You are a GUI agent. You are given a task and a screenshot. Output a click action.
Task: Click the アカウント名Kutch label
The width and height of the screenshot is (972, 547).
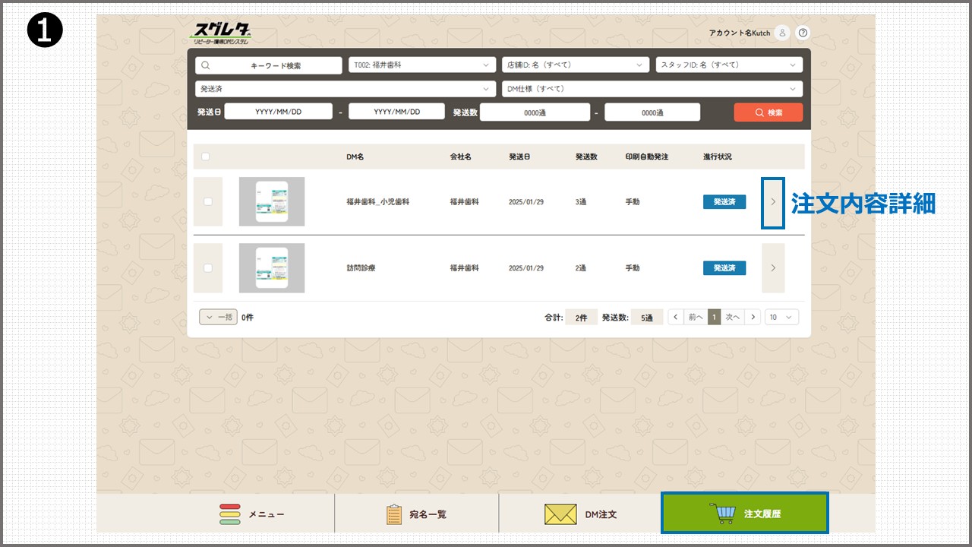point(739,33)
